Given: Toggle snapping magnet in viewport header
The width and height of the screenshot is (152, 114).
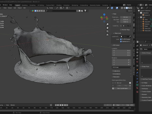Looking at the screenshot, I should [61, 8].
